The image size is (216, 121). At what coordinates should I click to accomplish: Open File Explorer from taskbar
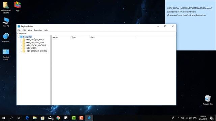35,118
